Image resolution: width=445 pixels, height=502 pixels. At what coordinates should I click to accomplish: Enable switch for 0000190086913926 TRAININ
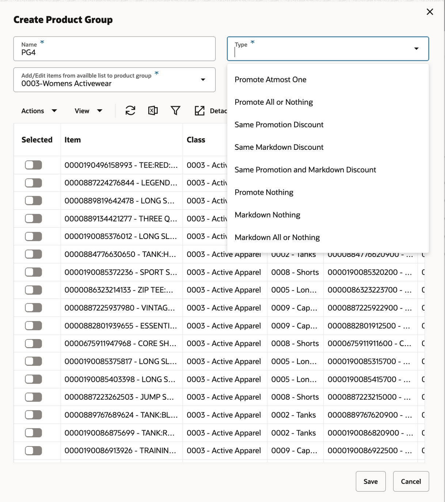[x=34, y=450]
